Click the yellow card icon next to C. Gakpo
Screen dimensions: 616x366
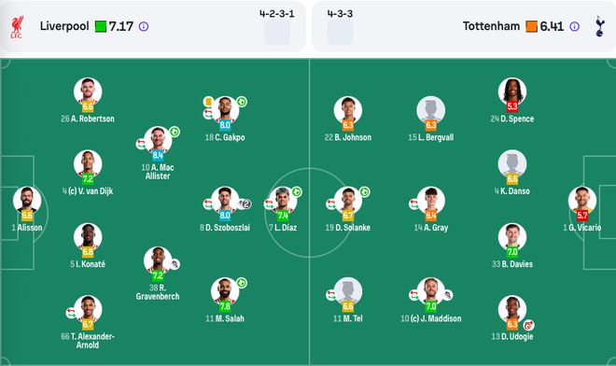(x=208, y=102)
